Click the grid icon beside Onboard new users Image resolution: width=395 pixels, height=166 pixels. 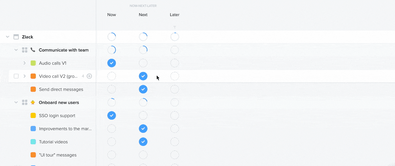point(25,103)
